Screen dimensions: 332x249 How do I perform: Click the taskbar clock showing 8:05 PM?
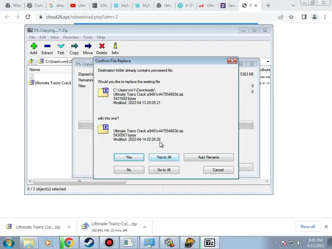pos(315,243)
